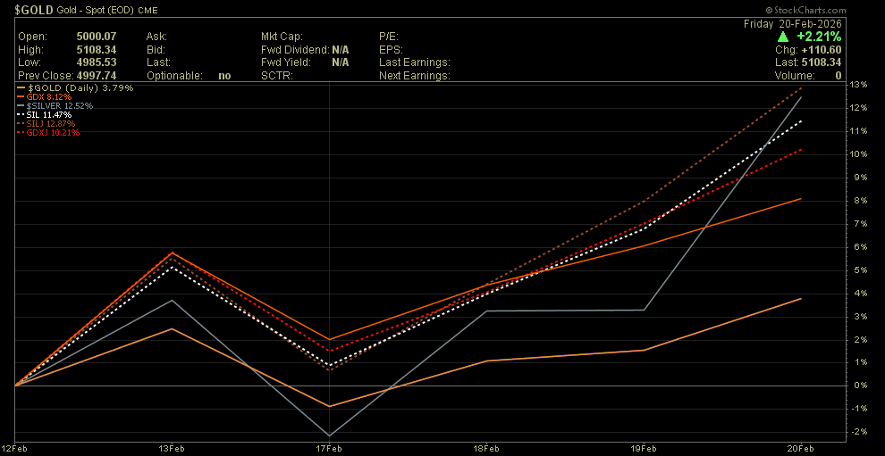
Task: Click the SIL white dotted legend marker
Action: click(21, 115)
